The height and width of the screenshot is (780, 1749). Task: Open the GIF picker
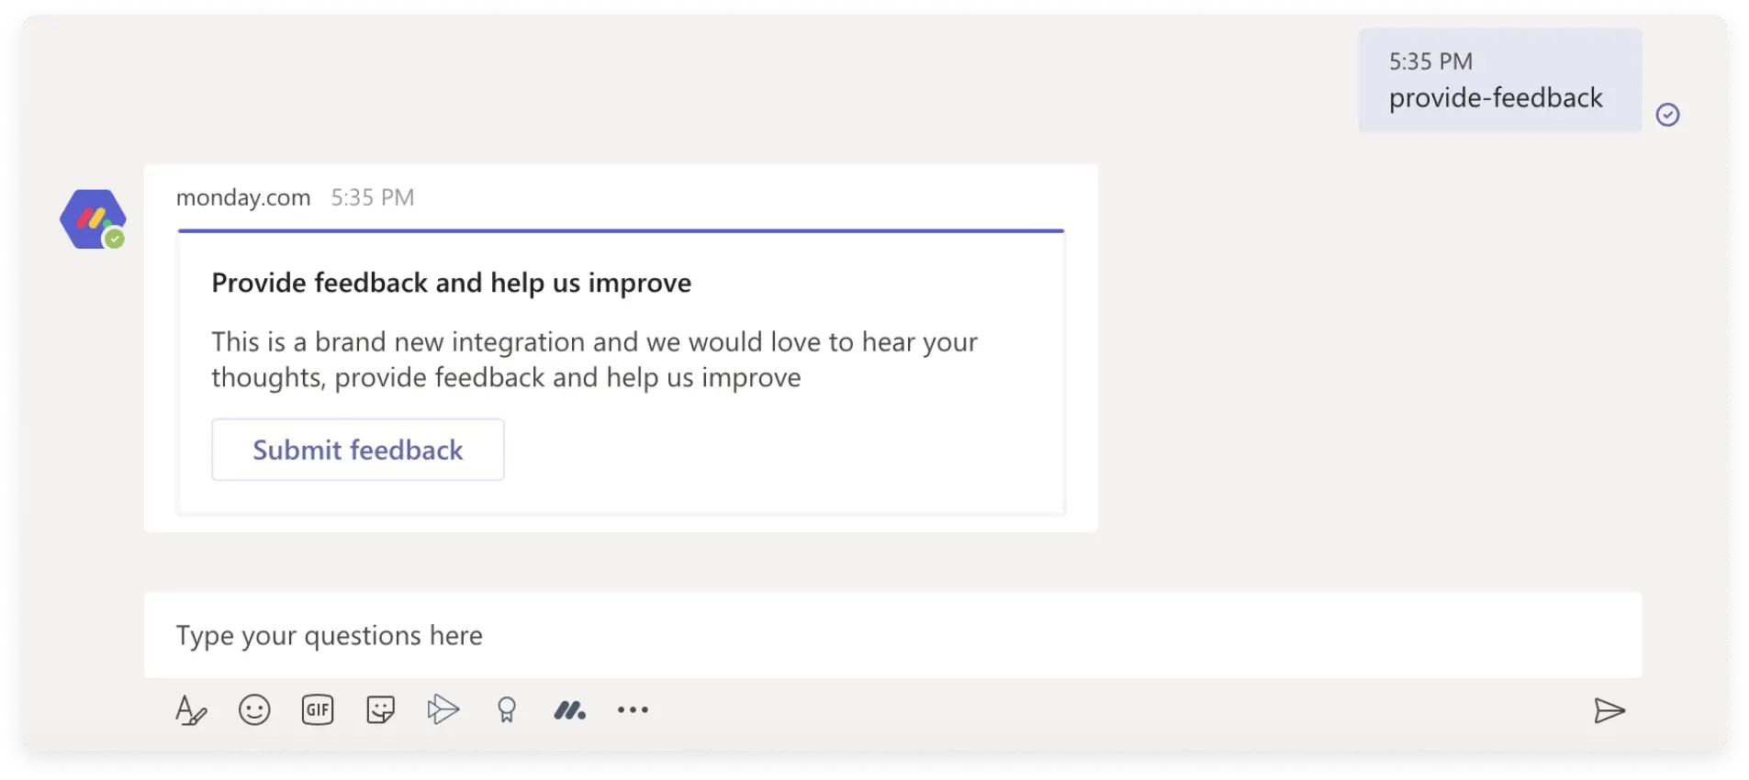(x=318, y=710)
